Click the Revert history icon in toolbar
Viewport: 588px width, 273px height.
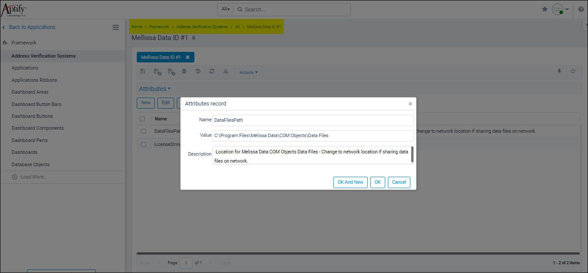(198, 71)
